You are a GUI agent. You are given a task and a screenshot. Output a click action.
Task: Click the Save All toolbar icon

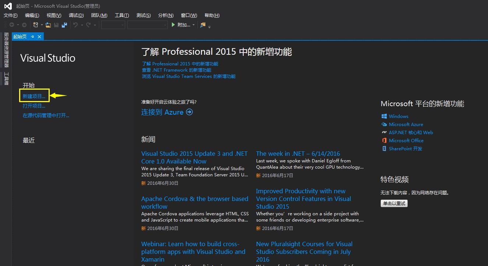(x=64, y=25)
